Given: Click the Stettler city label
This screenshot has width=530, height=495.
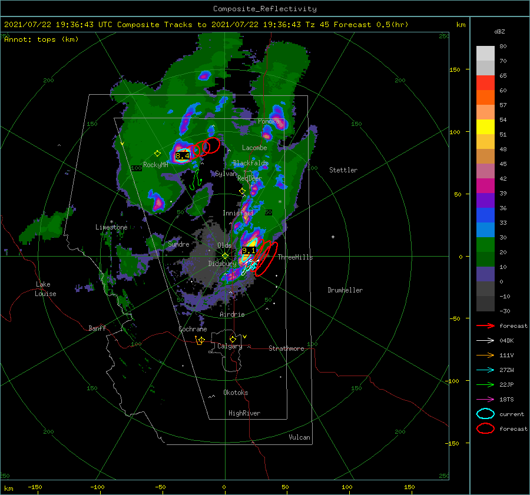Looking at the screenshot, I should [x=343, y=170].
